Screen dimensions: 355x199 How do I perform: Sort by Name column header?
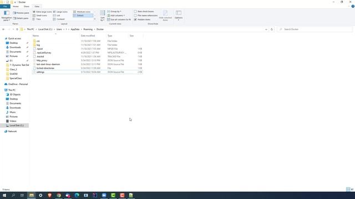tap(55, 36)
